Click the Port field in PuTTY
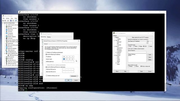The width and height of the screenshot is (180, 101). click(x=150, y=43)
